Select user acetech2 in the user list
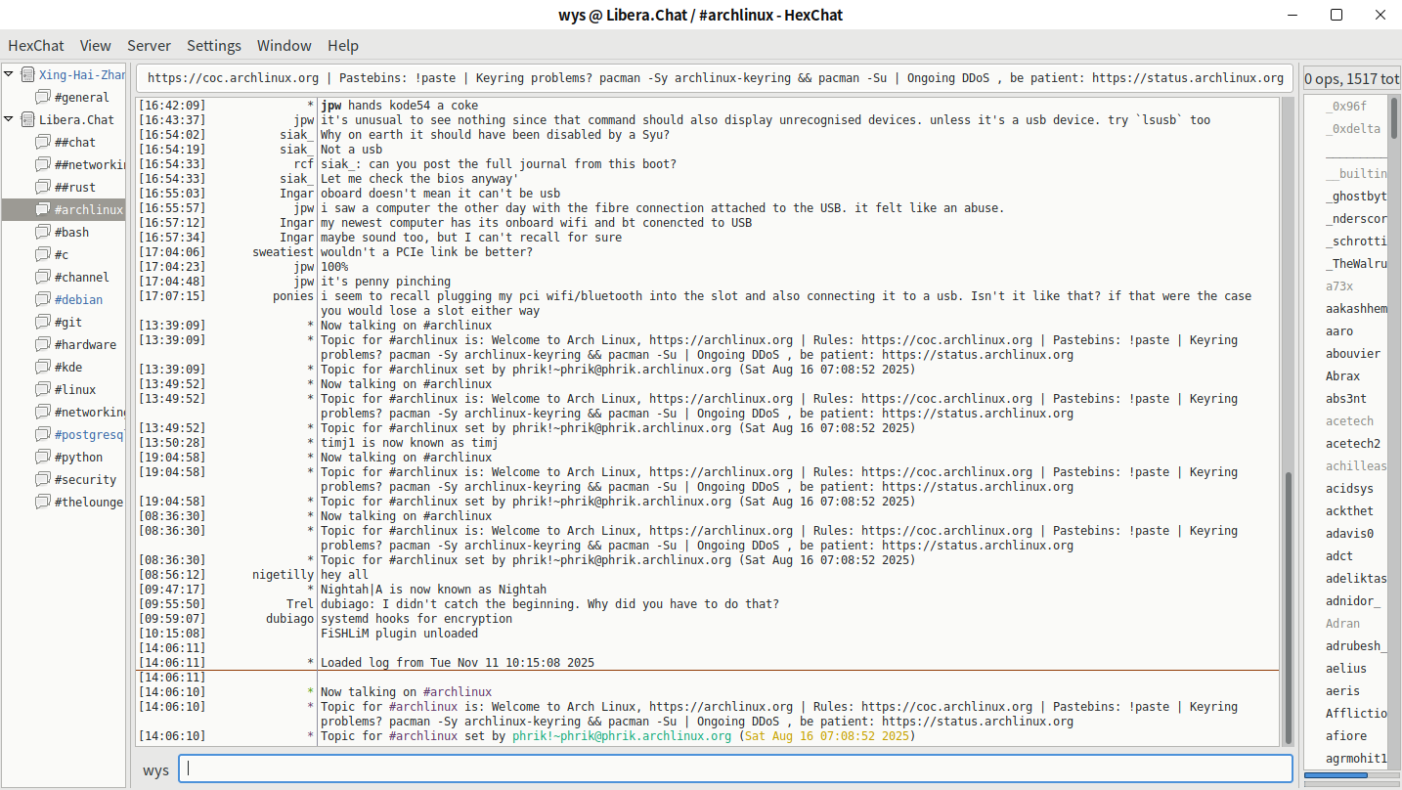The height and width of the screenshot is (790, 1402). (x=1353, y=444)
